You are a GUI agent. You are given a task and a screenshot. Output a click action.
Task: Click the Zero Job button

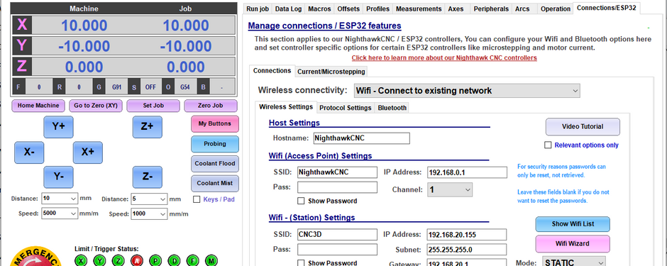pos(211,106)
